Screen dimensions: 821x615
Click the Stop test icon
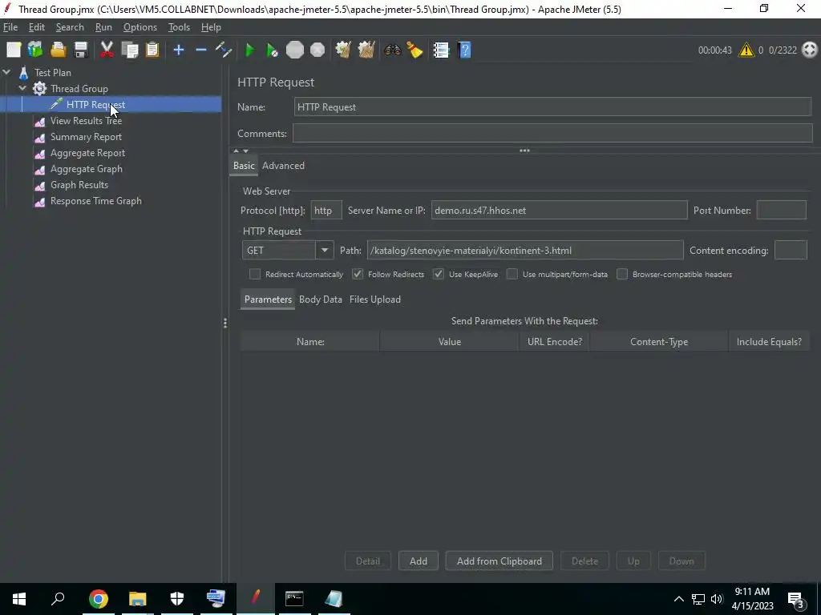coord(295,50)
